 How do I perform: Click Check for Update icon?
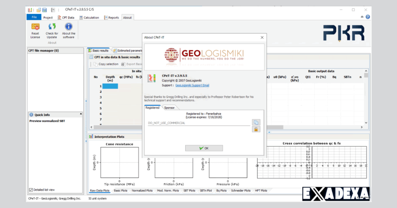[x=52, y=26]
